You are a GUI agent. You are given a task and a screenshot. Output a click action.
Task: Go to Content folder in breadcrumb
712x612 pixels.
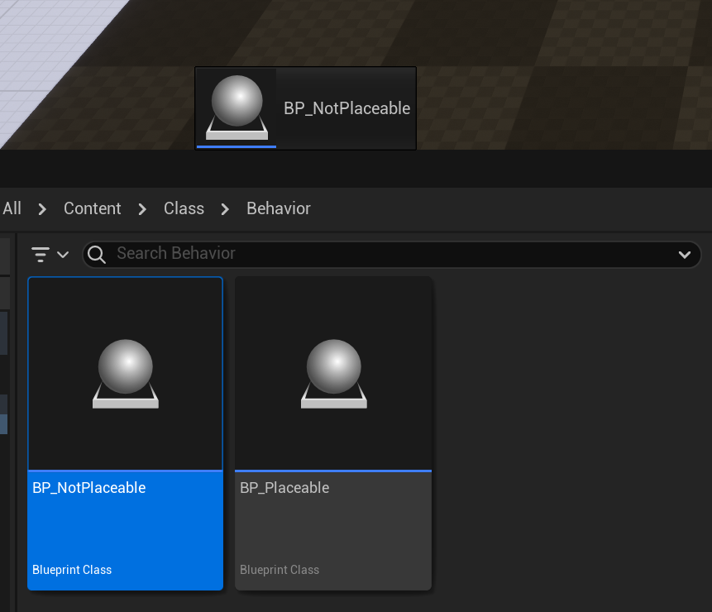coord(93,208)
